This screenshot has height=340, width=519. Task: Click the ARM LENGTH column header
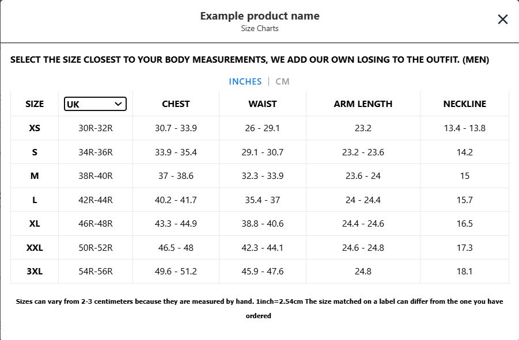click(x=363, y=104)
